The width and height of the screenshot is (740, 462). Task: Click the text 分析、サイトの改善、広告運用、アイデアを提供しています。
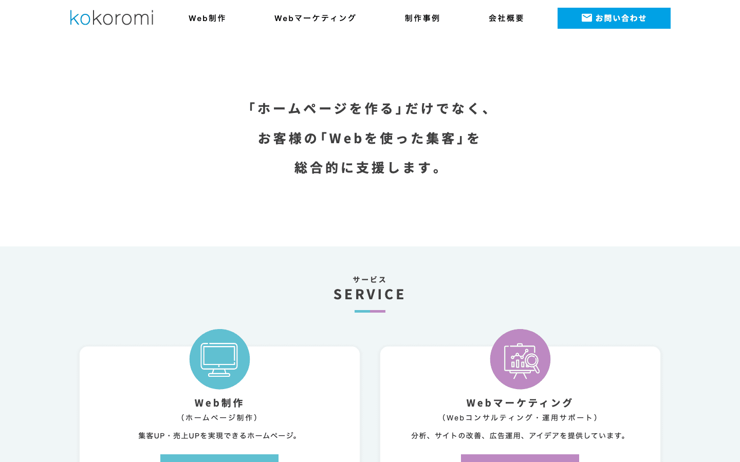[x=520, y=436]
